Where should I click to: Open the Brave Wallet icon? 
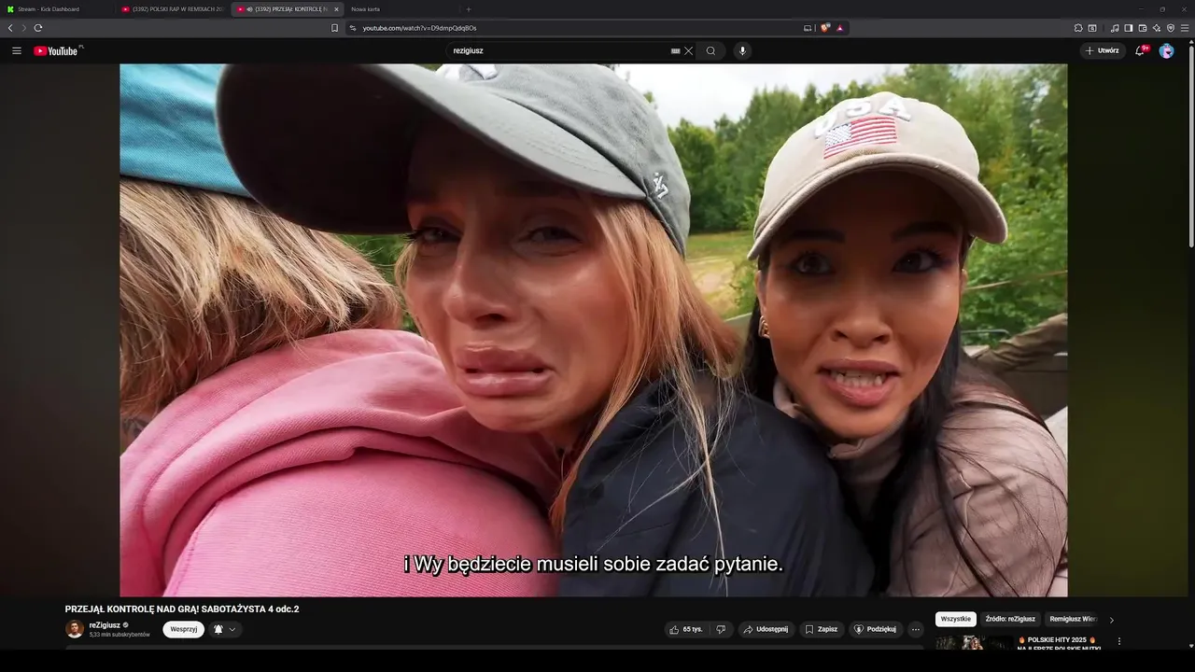(x=1143, y=28)
